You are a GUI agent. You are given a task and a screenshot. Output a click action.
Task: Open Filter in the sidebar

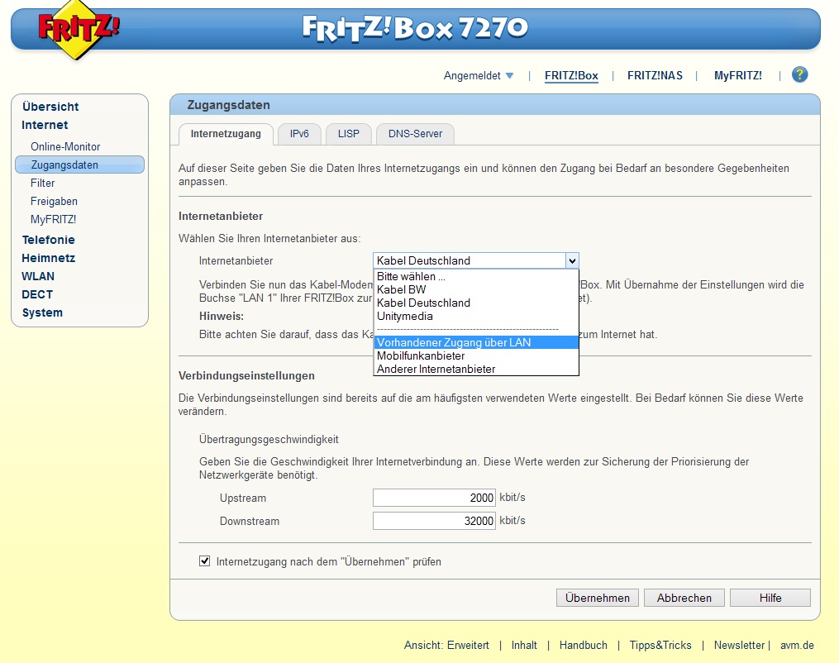pyautogui.click(x=42, y=183)
